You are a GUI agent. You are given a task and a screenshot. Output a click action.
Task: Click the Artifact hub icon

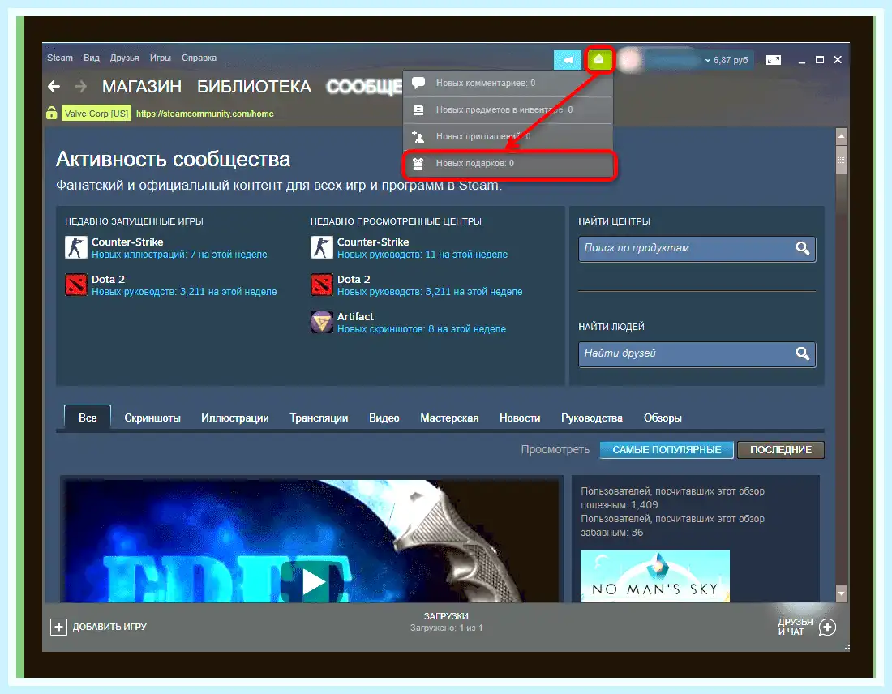pyautogui.click(x=321, y=322)
